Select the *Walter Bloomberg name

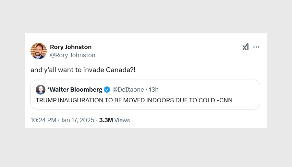point(74,90)
